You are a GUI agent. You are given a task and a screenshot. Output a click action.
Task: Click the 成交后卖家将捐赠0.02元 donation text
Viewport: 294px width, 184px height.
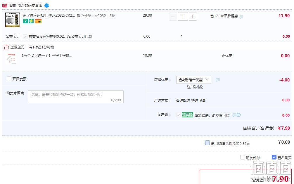[60, 36]
